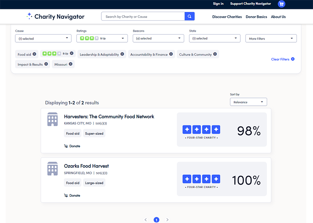
Task: Remove the Food aid filter chip
Action: click(34, 54)
